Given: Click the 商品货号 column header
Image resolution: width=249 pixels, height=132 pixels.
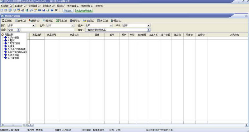Looking at the screenshot, I should 52,35.
